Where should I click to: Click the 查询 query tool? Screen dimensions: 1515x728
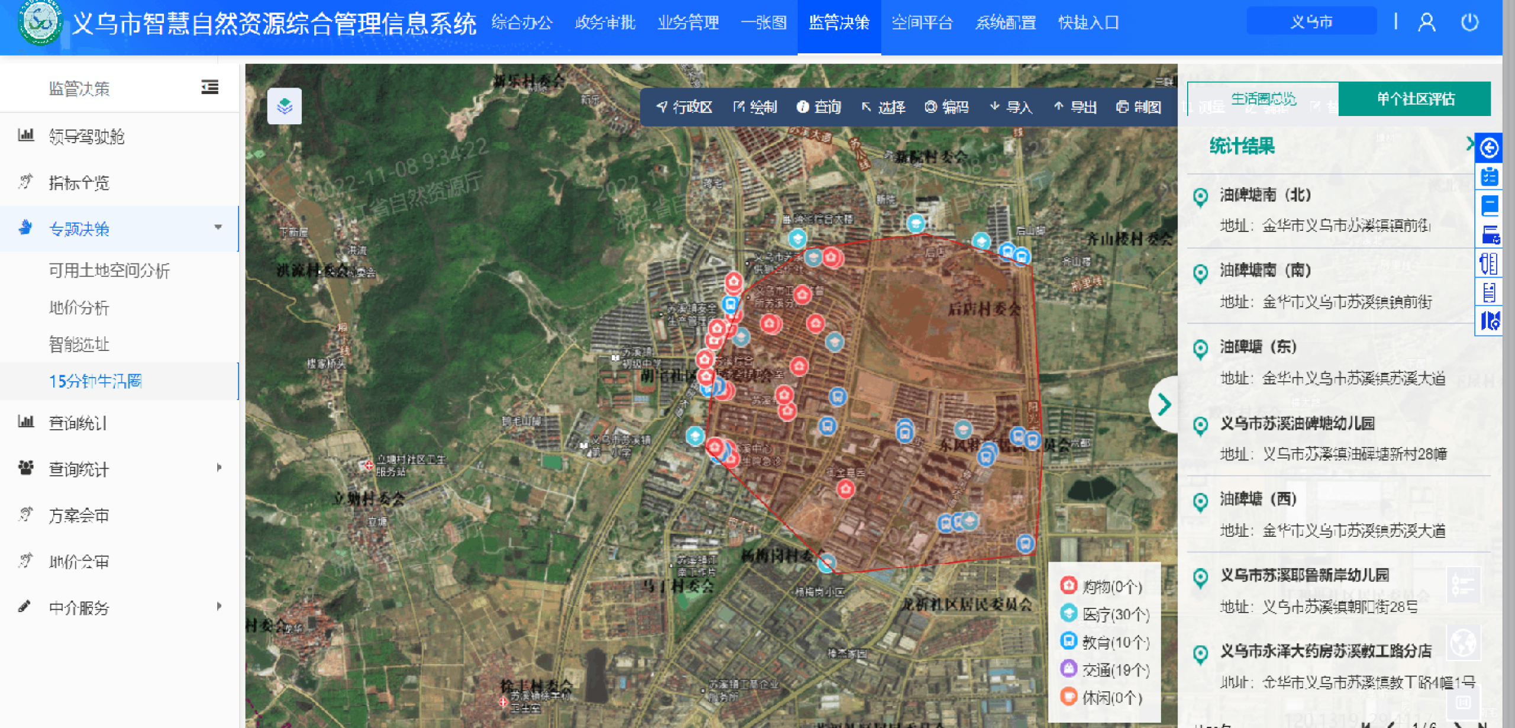tap(819, 107)
